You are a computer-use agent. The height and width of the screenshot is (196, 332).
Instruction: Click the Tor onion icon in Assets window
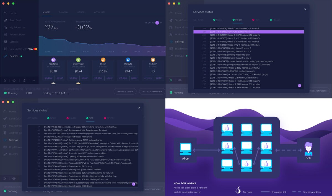click(24, 80)
